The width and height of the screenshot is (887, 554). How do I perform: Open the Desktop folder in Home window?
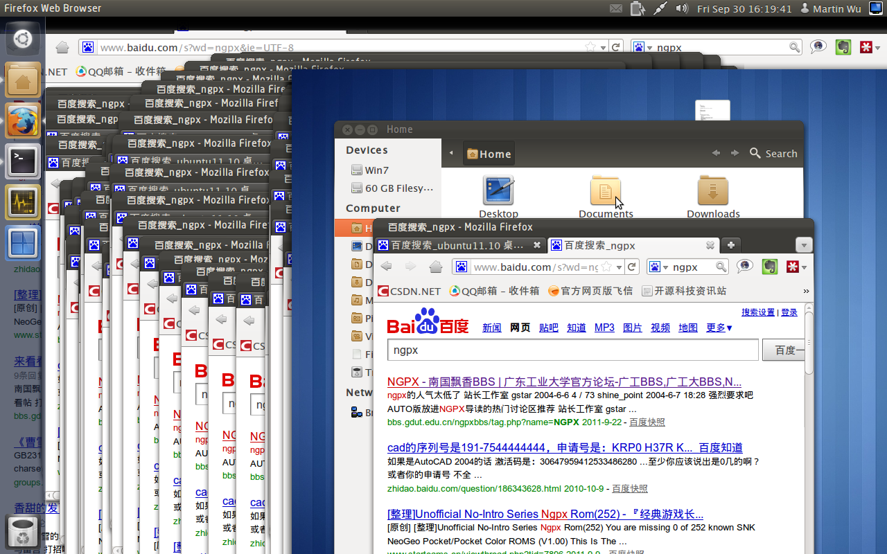pyautogui.click(x=498, y=196)
